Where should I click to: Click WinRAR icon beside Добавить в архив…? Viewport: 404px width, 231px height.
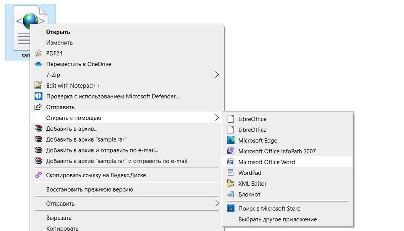pos(38,129)
